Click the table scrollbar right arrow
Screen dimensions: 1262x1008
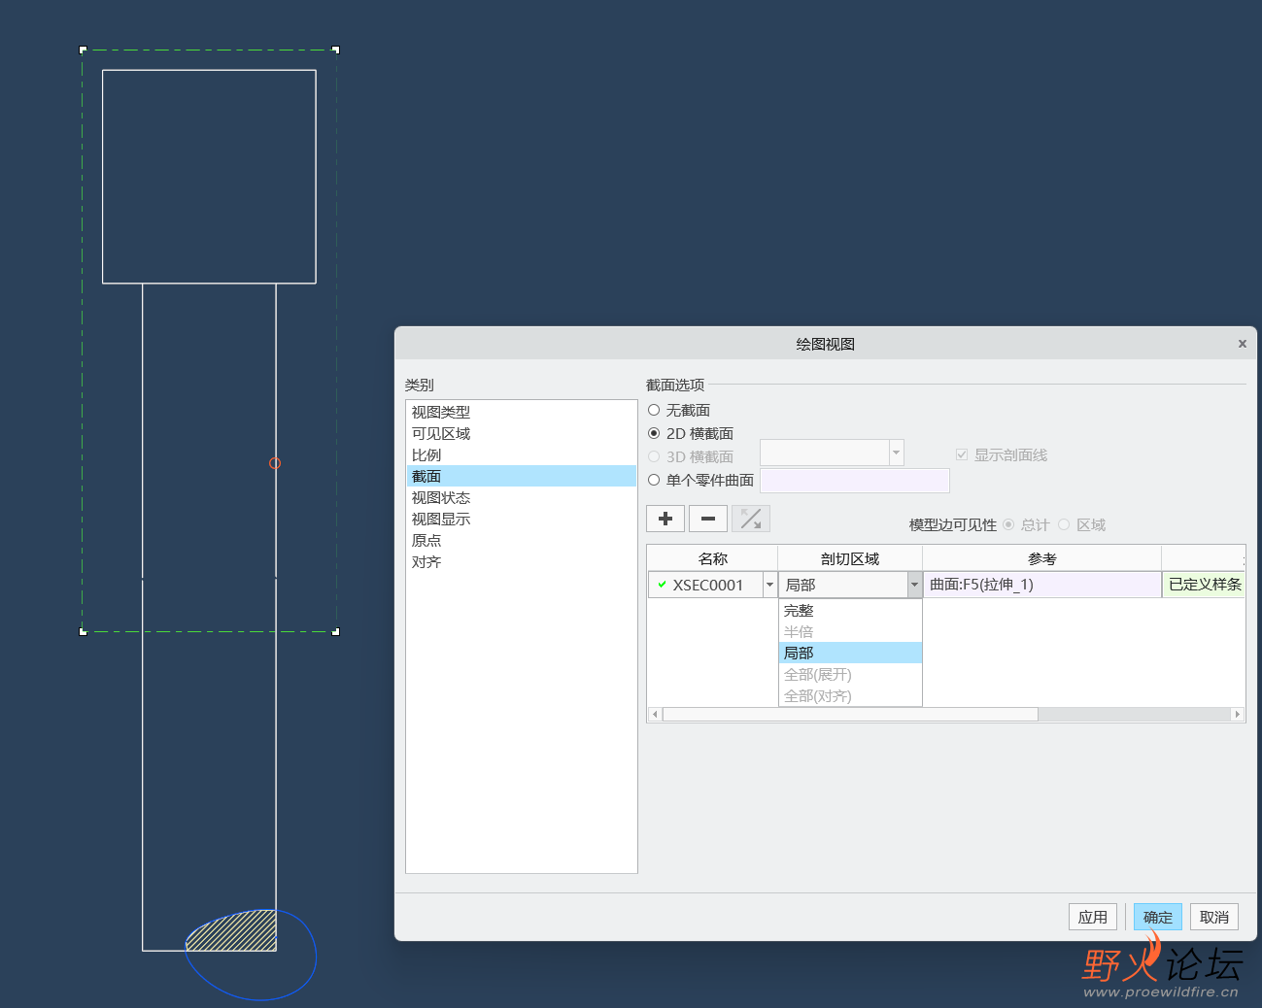1237,715
